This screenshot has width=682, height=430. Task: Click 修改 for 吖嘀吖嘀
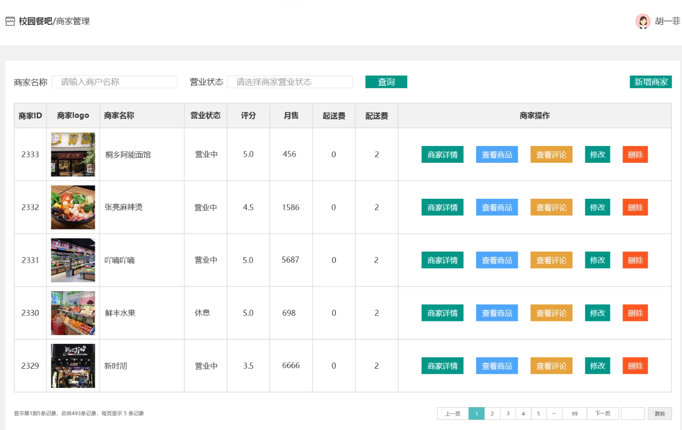click(x=597, y=260)
